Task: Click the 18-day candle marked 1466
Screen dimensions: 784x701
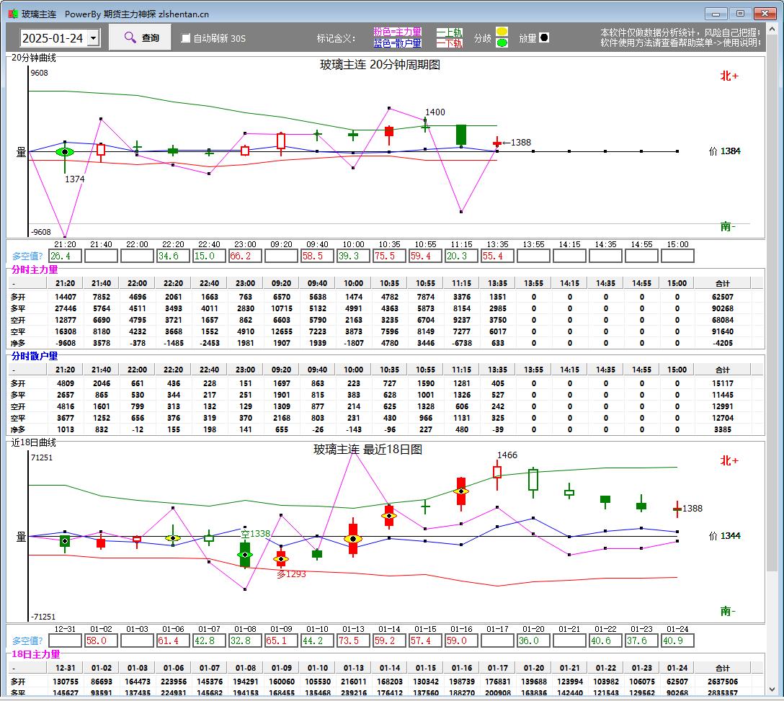Action: pos(497,473)
